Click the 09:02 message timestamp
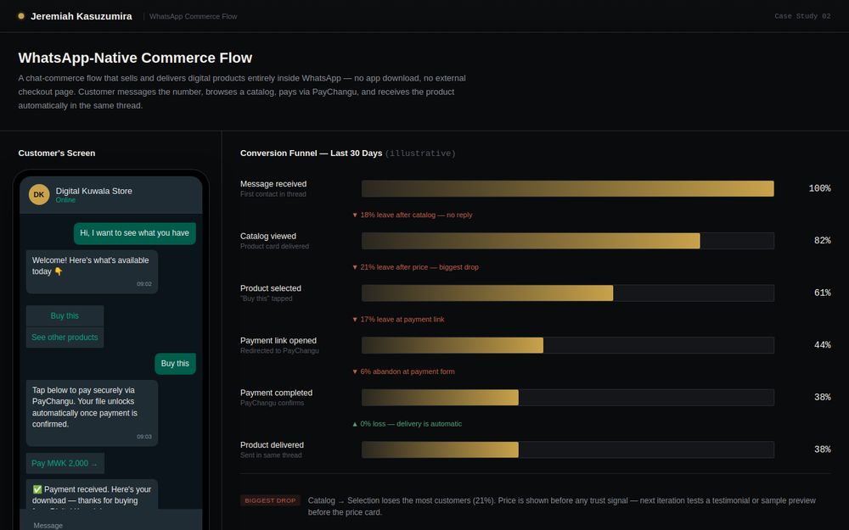 point(144,284)
